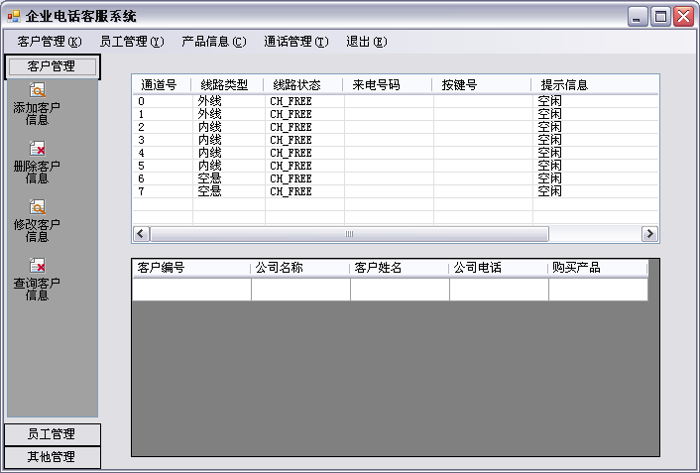The width and height of the screenshot is (700, 473).
Task: Open the 客户管理(K) menu
Action: click(x=50, y=42)
